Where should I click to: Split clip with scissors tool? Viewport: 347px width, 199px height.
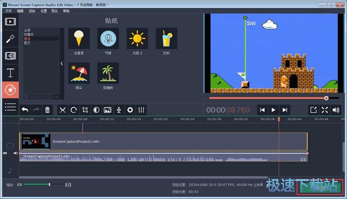[62, 110]
